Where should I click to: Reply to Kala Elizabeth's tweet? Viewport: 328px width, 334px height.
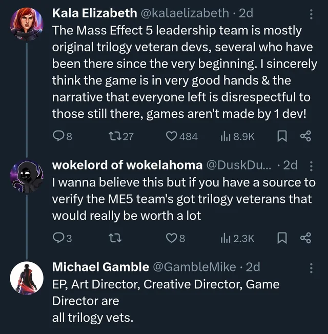59,136
